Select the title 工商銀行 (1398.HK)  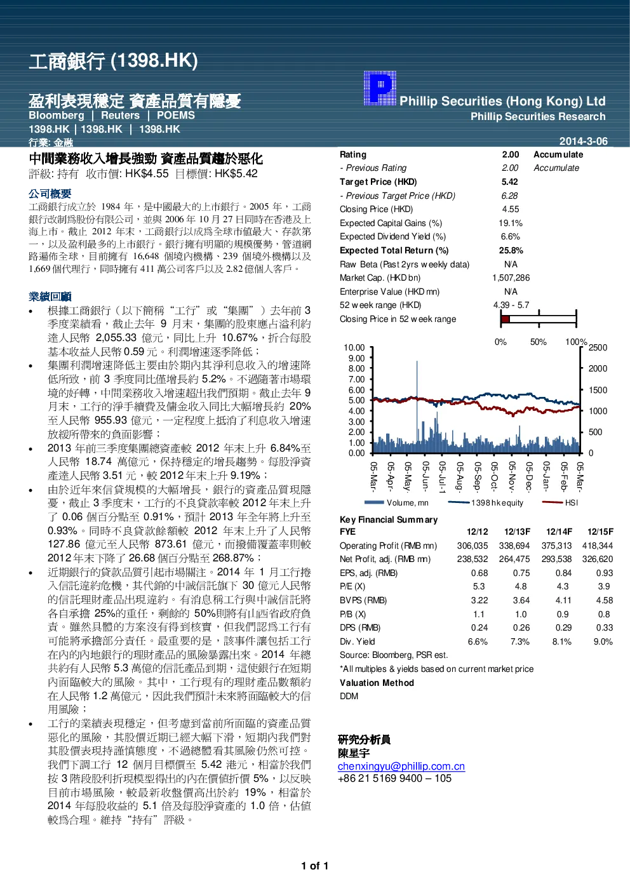[x=114, y=61]
